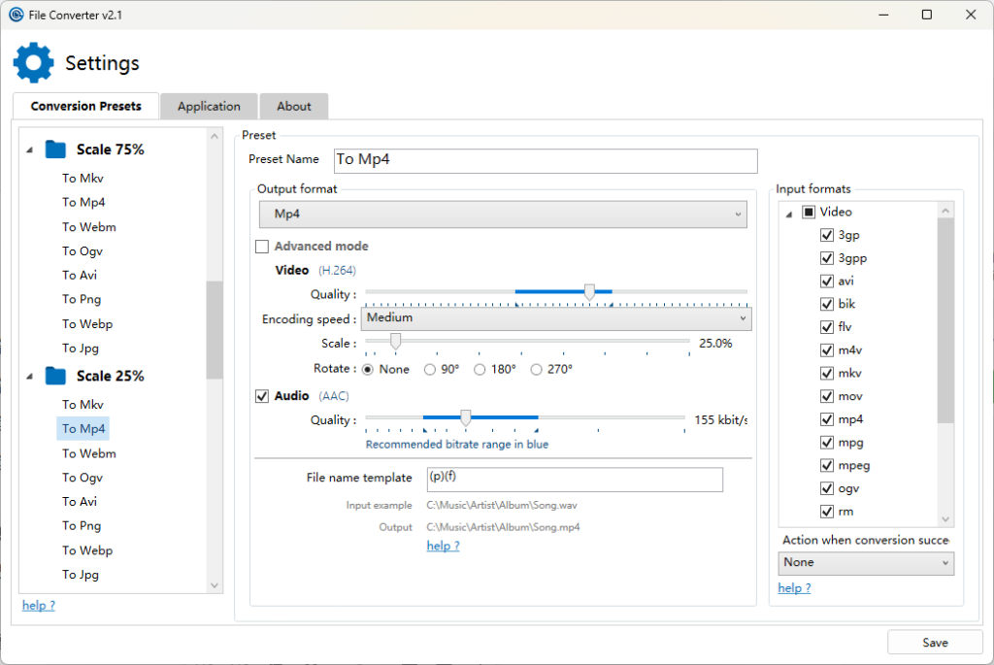Collapse the Scale 75% preset group

click(x=29, y=150)
